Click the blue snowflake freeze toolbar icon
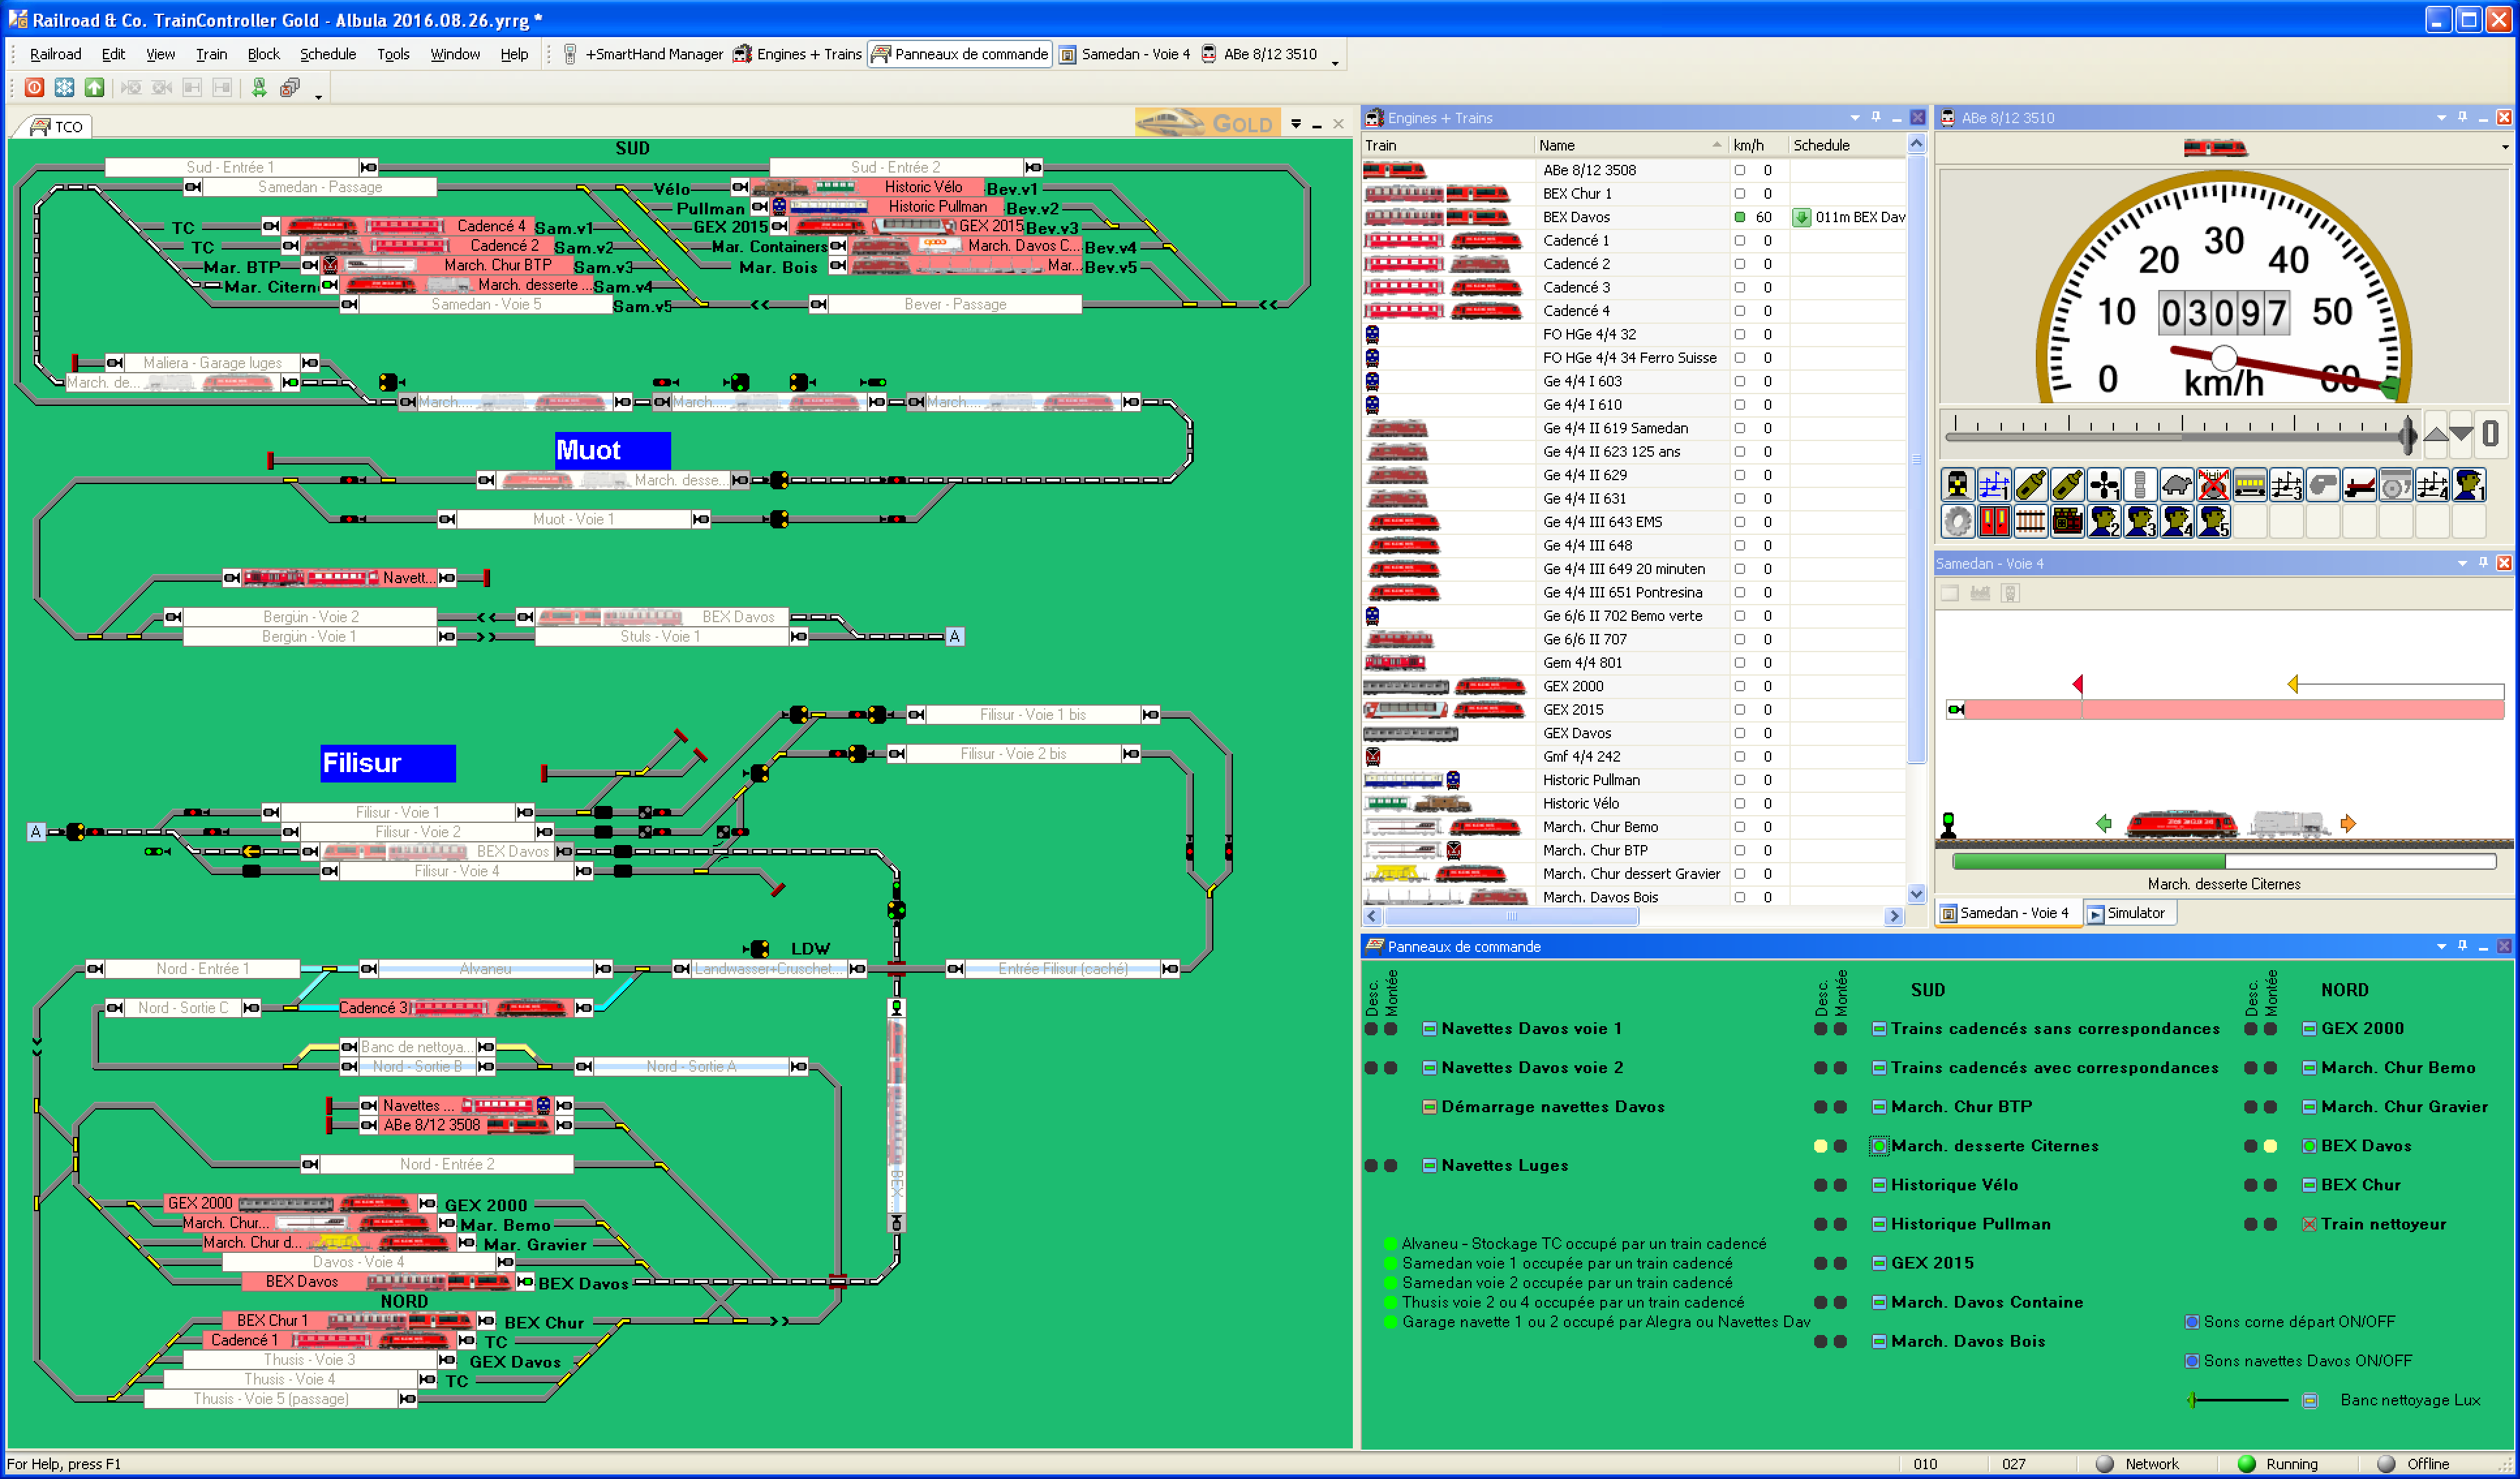The image size is (2520, 1479). tap(64, 88)
